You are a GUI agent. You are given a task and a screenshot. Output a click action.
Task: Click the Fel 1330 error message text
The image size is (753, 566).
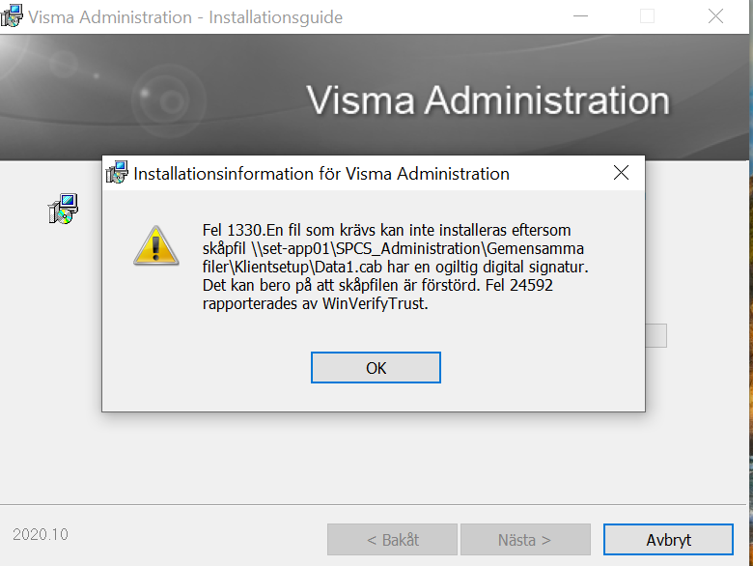pos(395,267)
